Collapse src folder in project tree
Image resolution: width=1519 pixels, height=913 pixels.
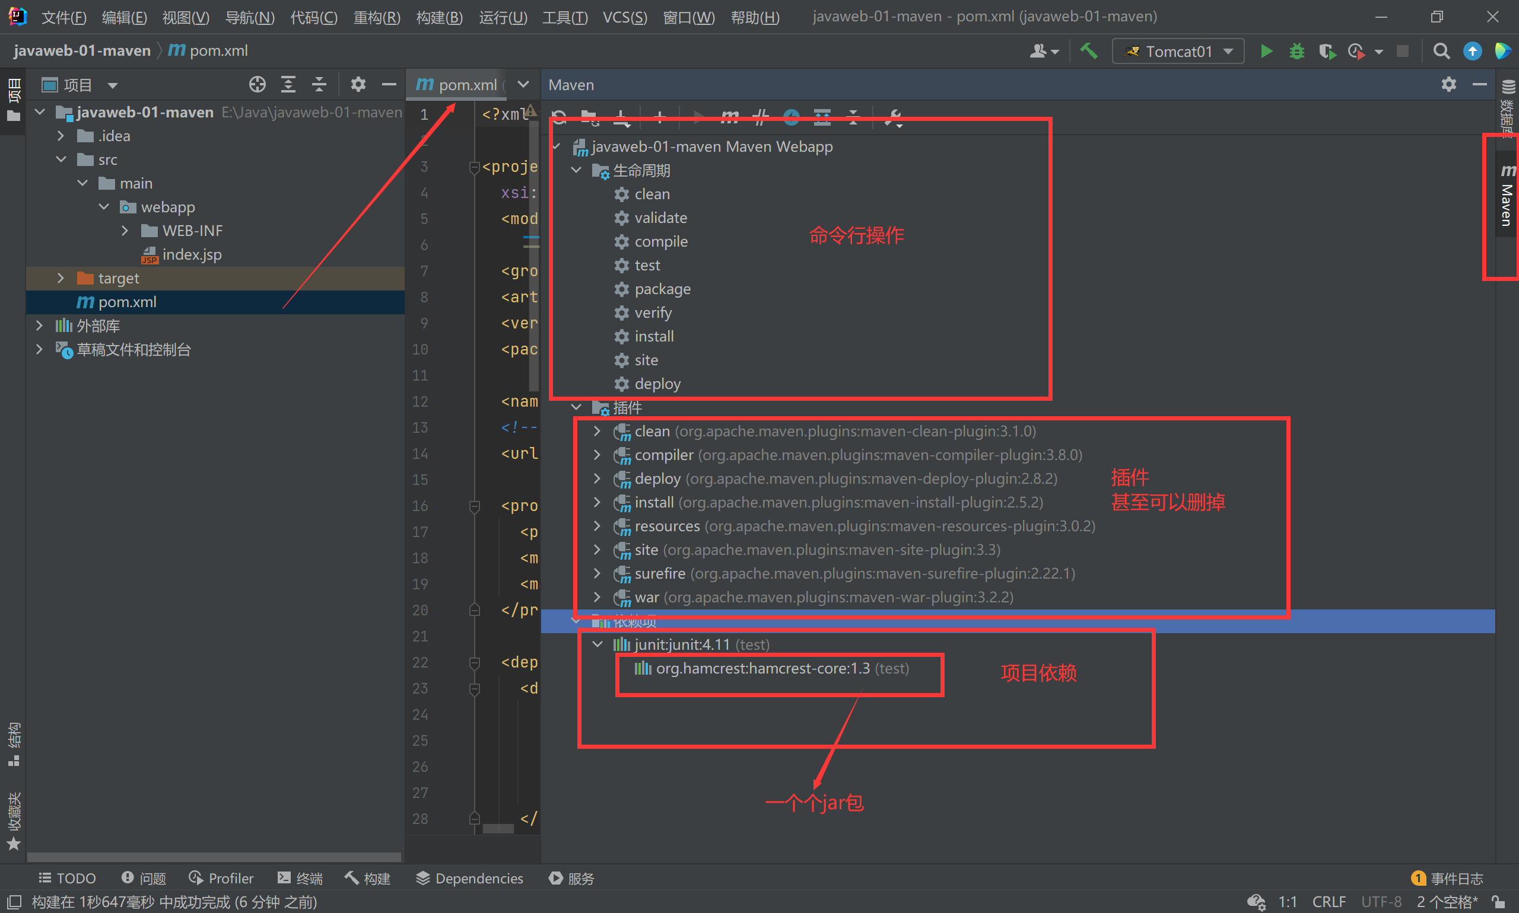point(61,159)
